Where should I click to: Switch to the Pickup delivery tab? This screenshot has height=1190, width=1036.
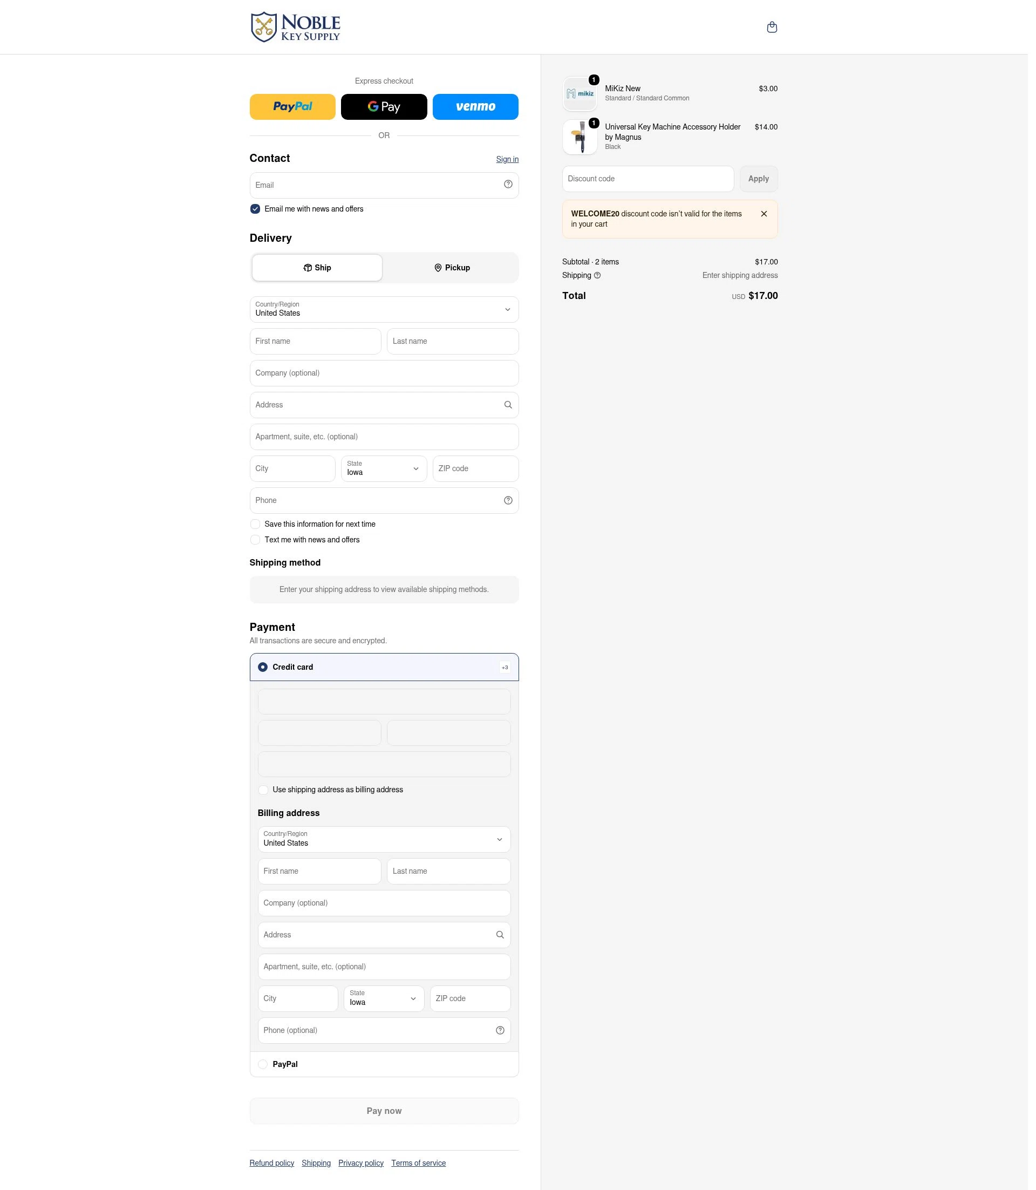(x=455, y=269)
